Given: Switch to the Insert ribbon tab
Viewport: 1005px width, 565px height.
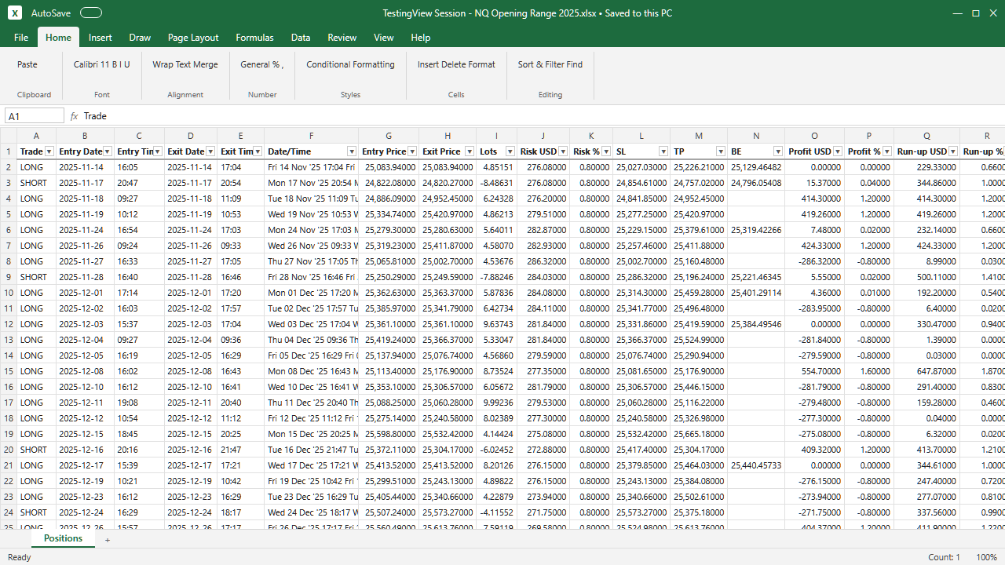Looking at the screenshot, I should (x=100, y=38).
